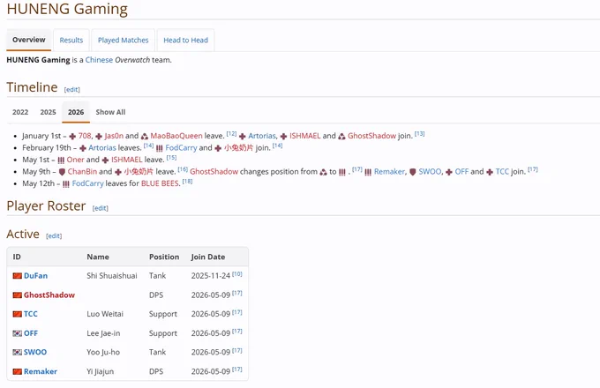600x388 pixels.
Task: Click the China flag next to Remaker in roster
Action: (18, 371)
